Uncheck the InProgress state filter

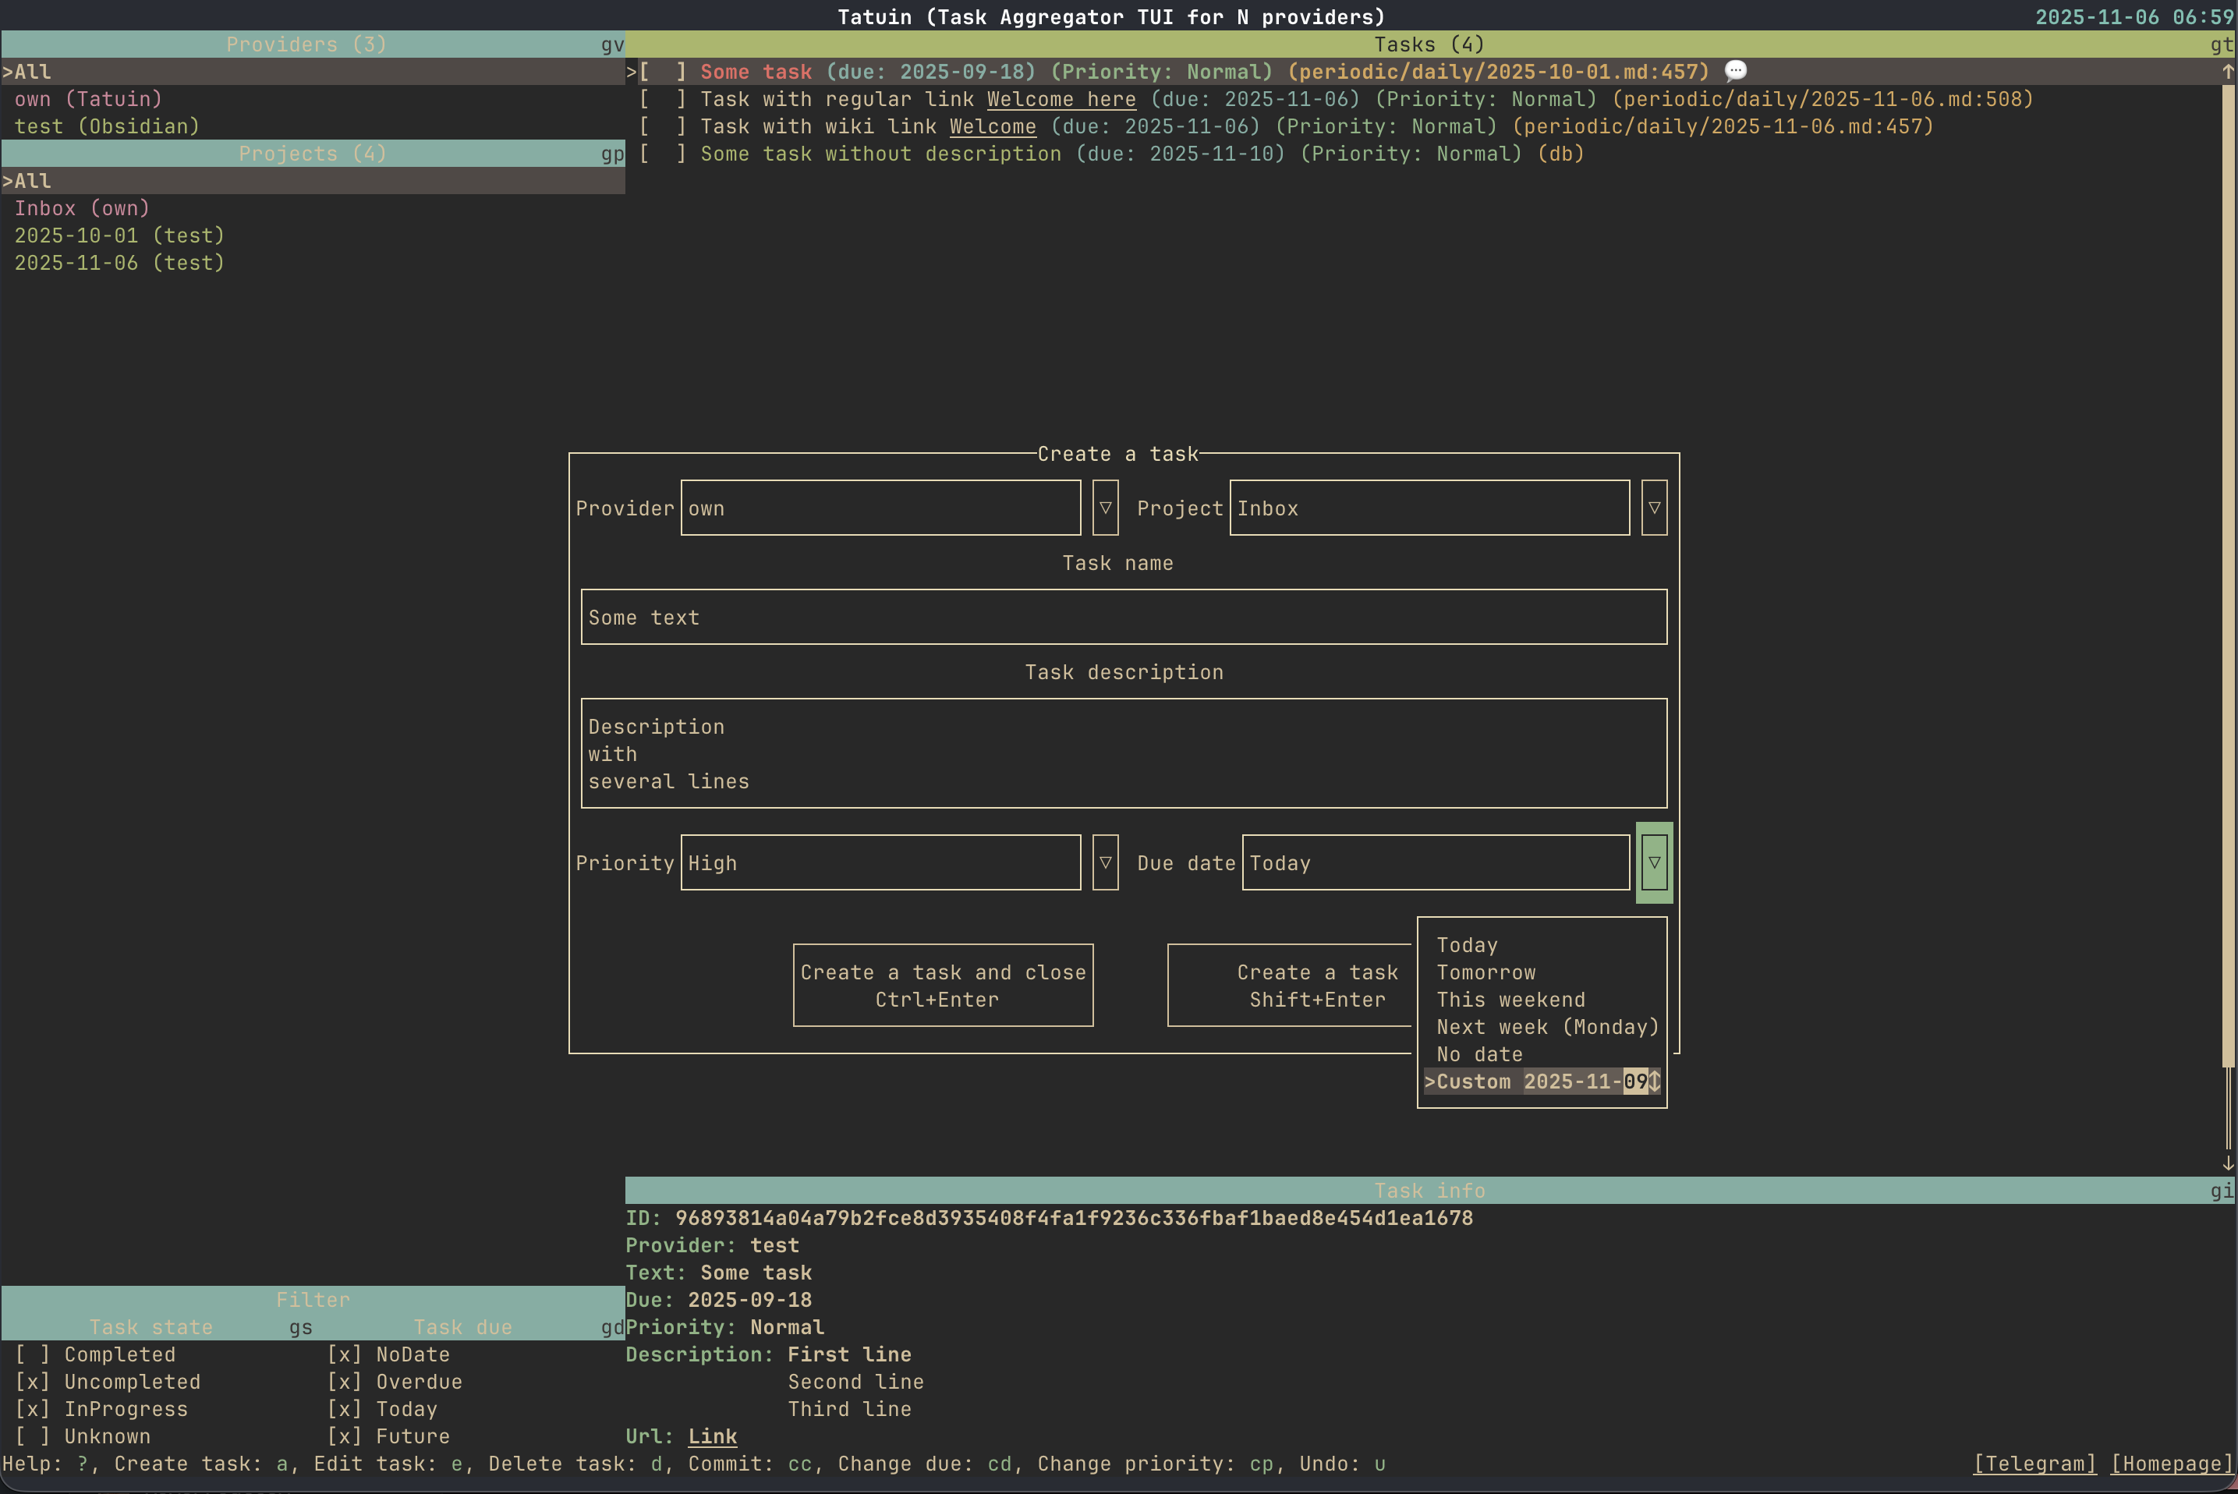[33, 1409]
